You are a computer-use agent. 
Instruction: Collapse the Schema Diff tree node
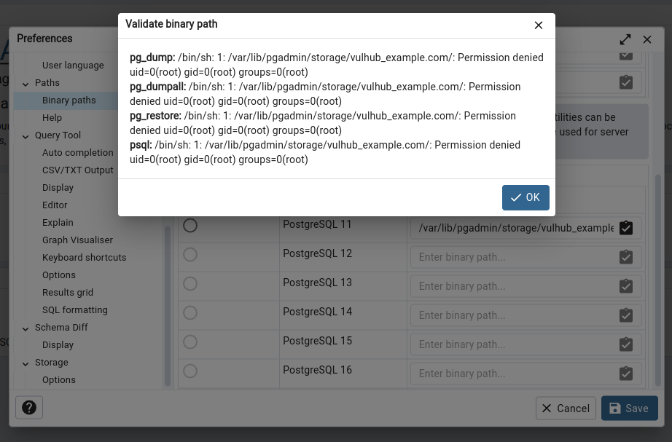pos(26,328)
